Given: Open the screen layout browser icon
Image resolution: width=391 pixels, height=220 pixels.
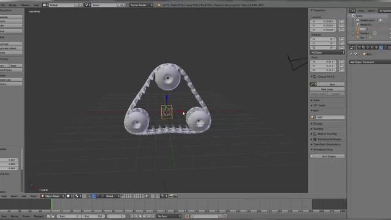Looking at the screenshot, I should click(45, 5).
